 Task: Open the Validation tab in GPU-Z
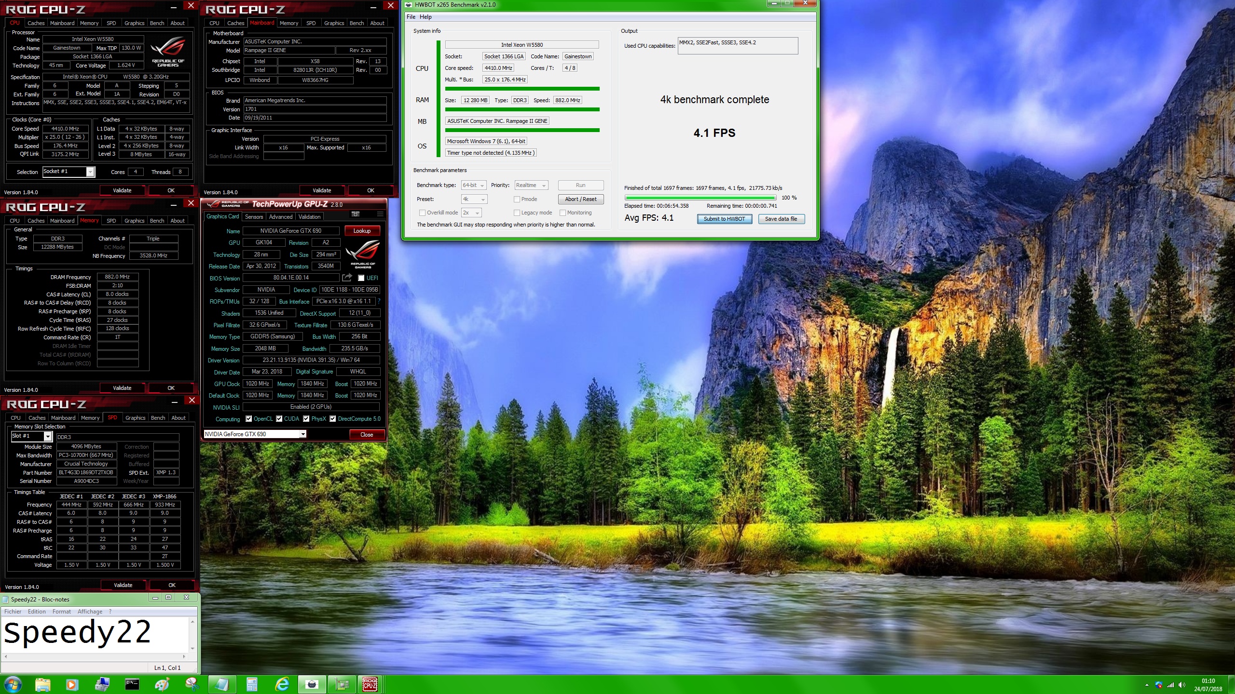click(x=309, y=217)
